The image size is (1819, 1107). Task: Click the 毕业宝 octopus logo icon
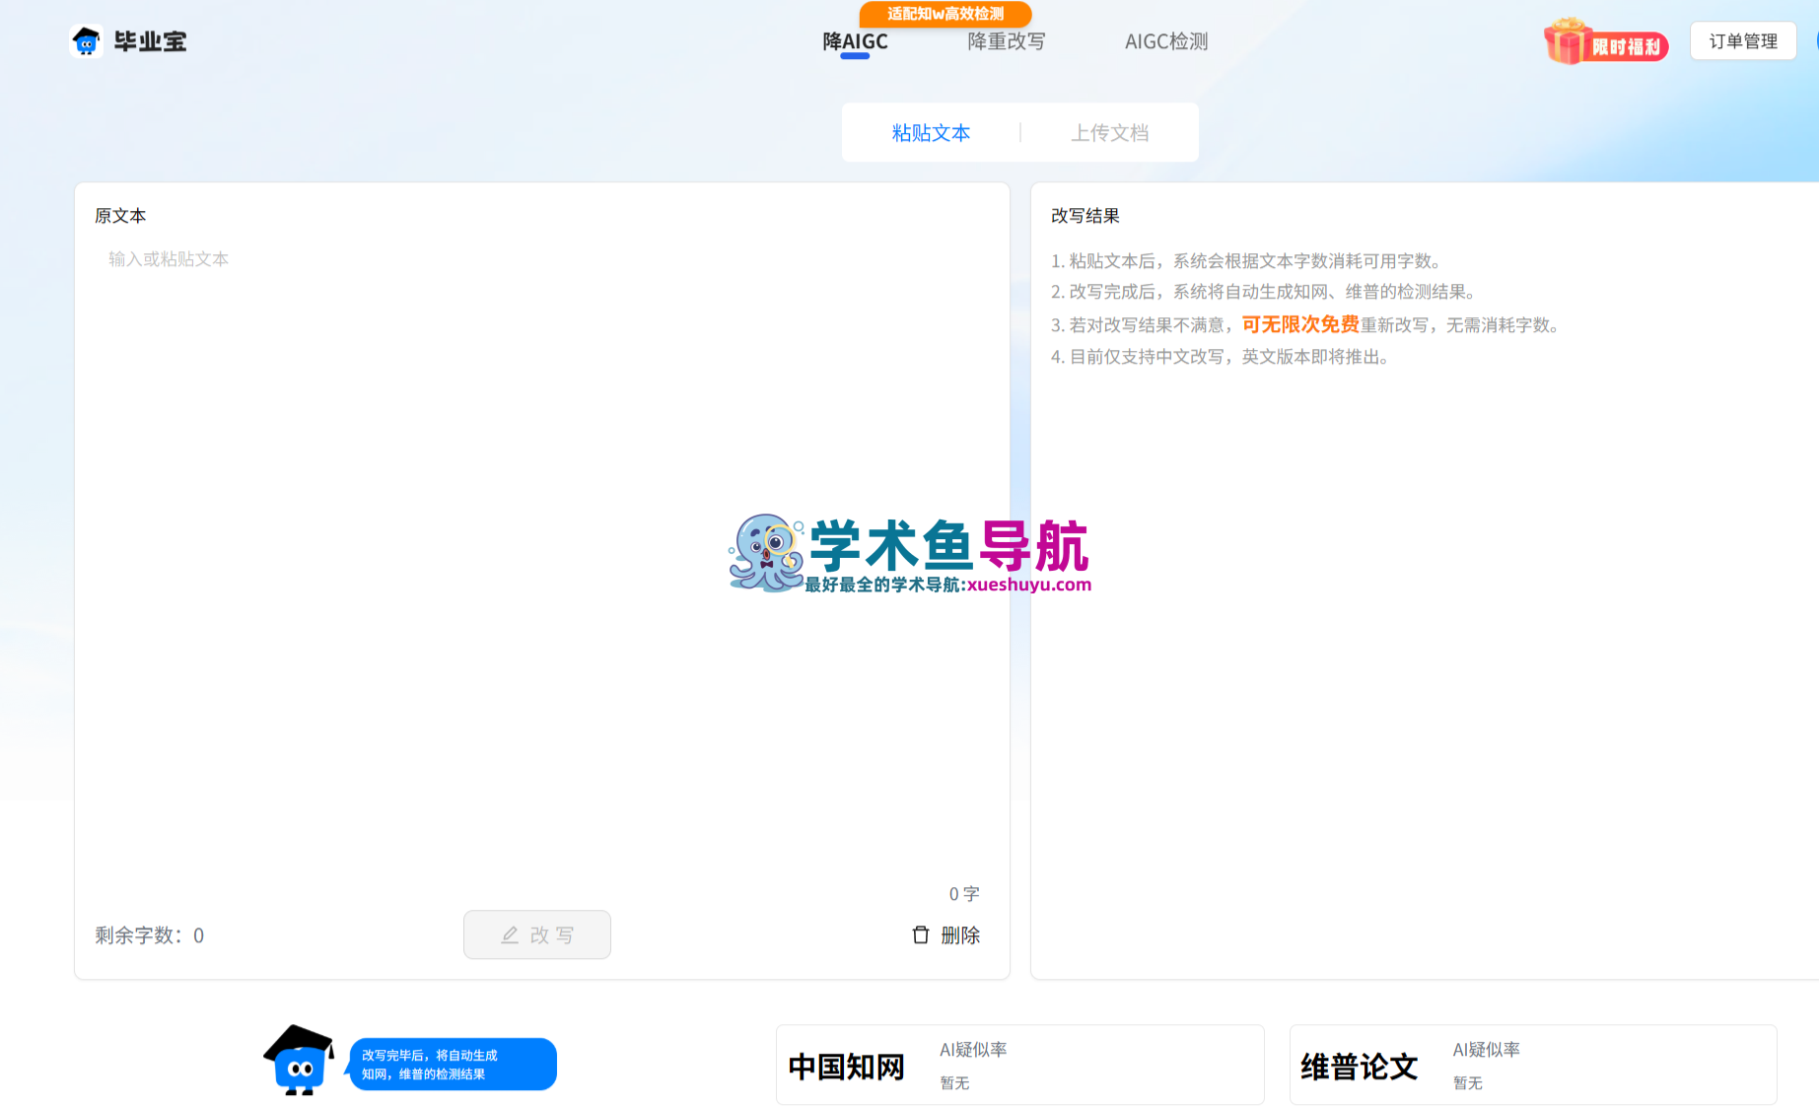pos(88,40)
